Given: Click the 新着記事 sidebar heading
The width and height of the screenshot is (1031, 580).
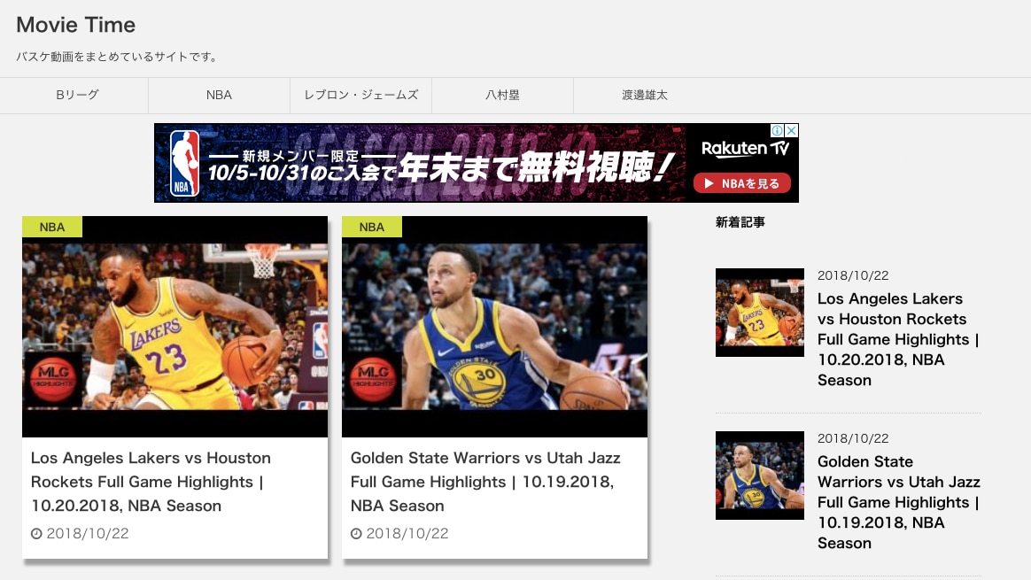Looking at the screenshot, I should point(740,222).
